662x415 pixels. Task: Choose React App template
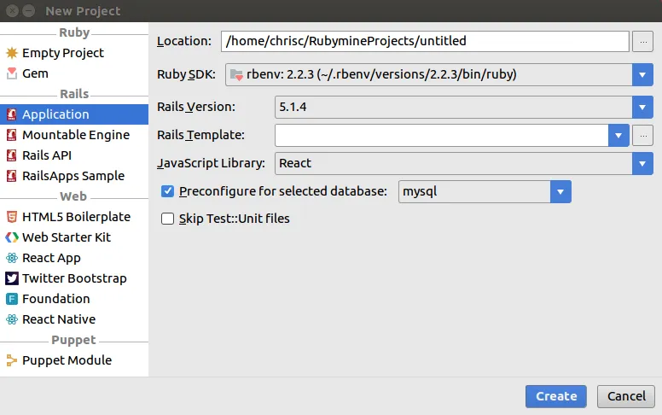(x=74, y=258)
